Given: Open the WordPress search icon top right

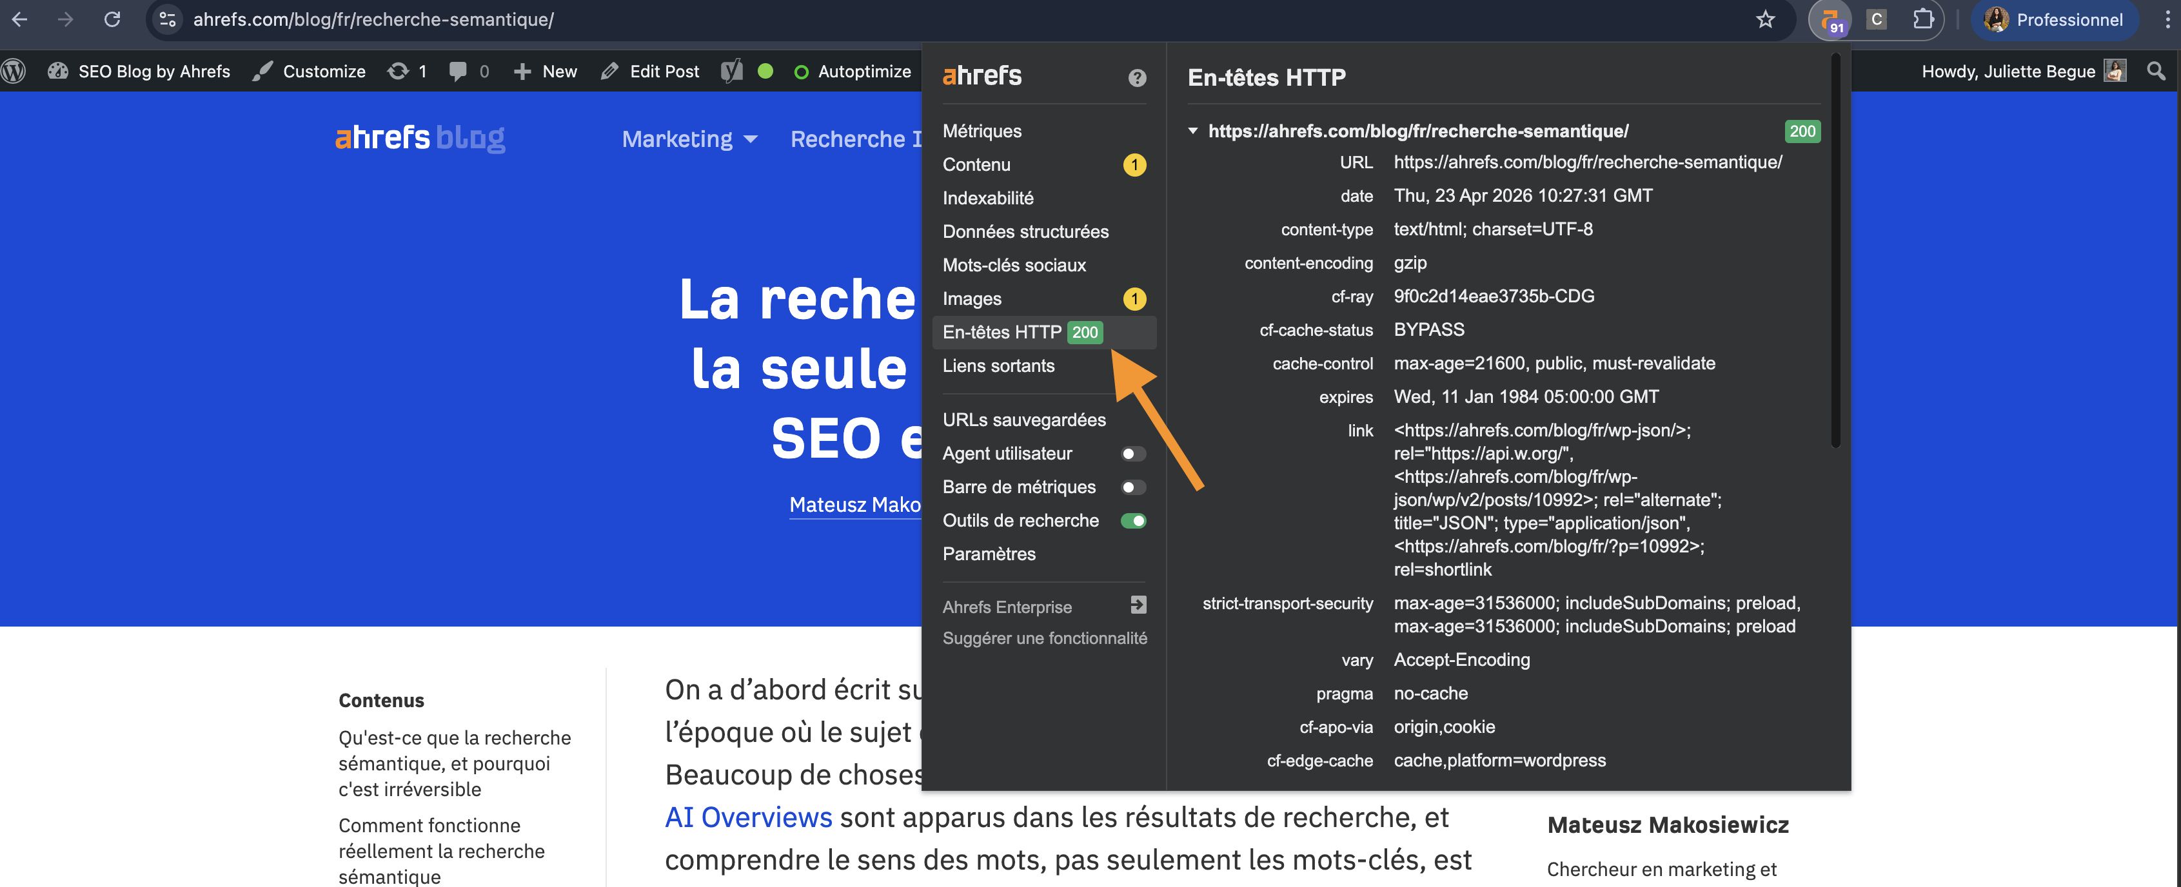Looking at the screenshot, I should point(2156,71).
